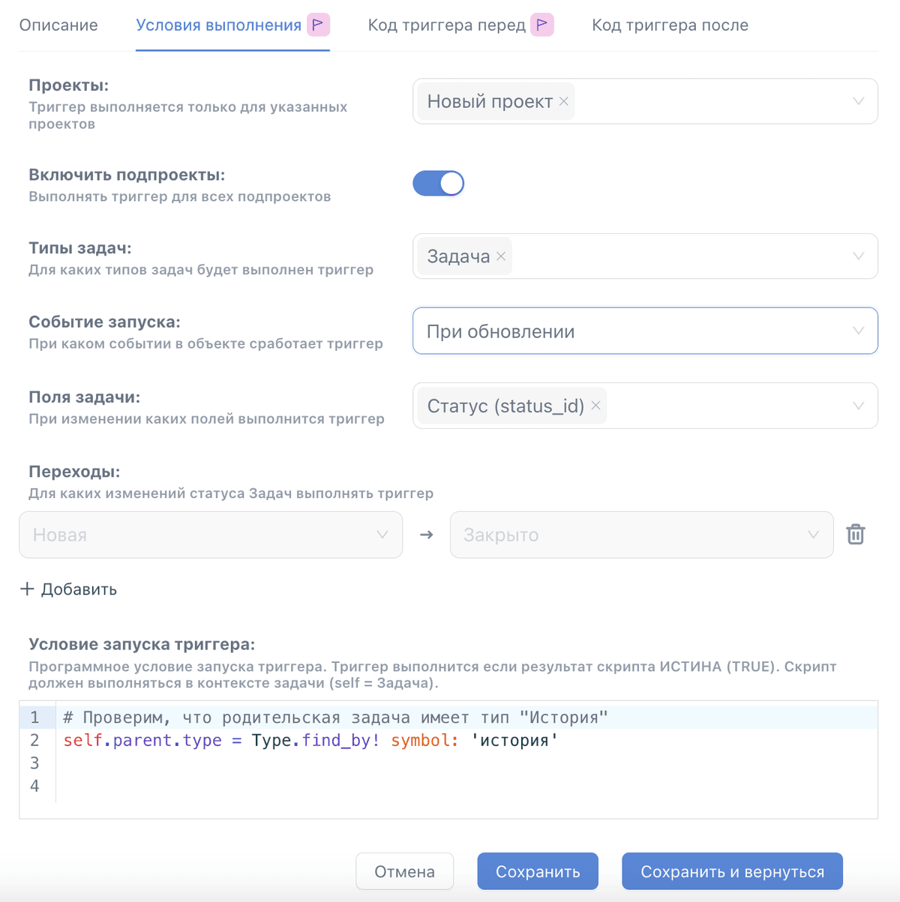
Task: Click the 'Отмена' button
Action: (x=405, y=871)
